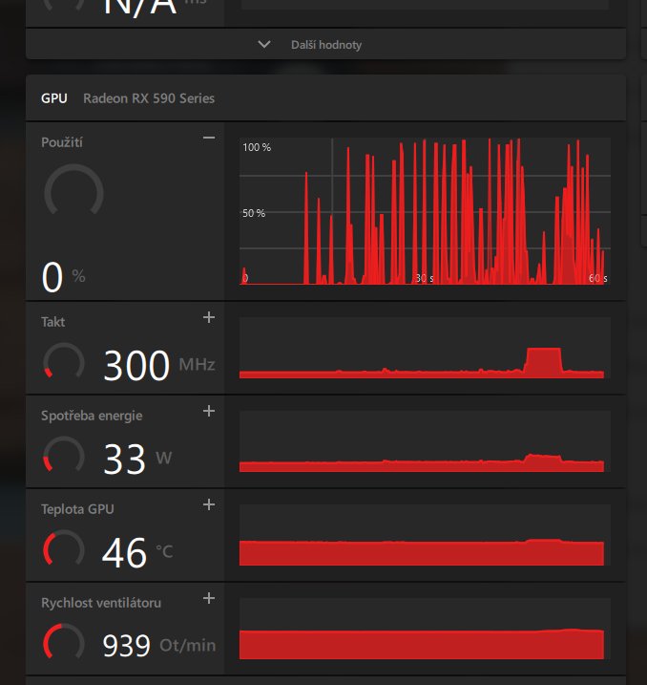Screen dimensions: 647x685
Task: Expand the Spotřeba energie plus icon
Action: 209,411
